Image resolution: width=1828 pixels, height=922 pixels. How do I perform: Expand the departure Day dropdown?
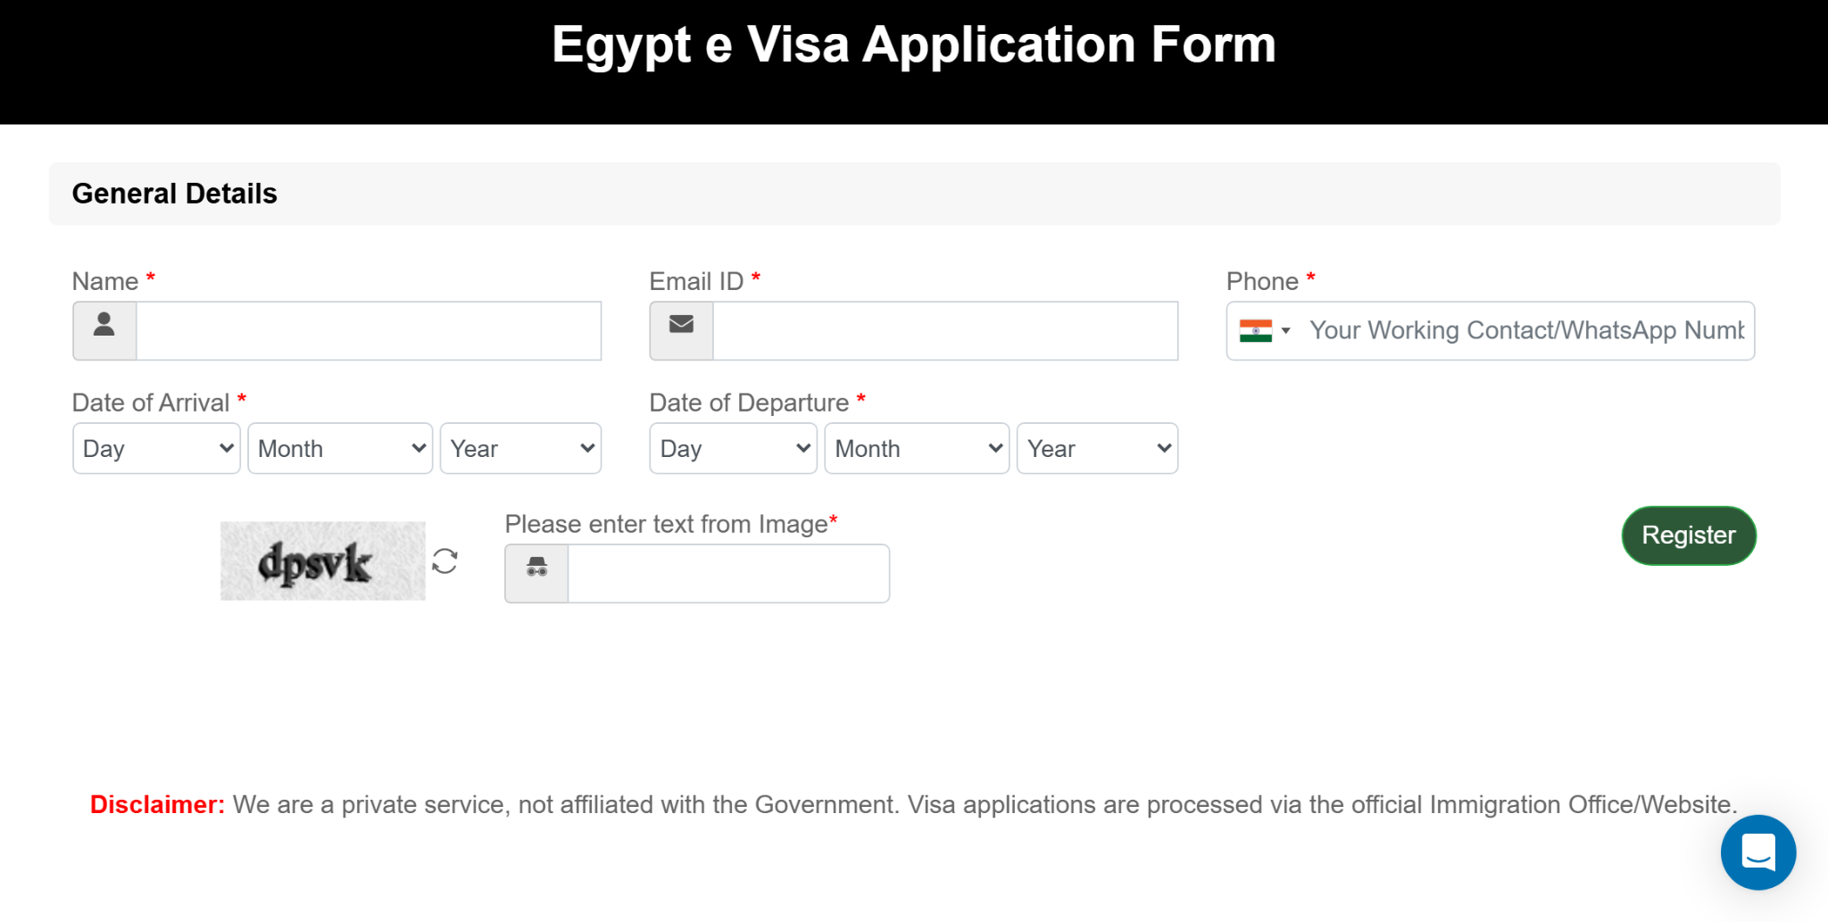click(x=733, y=448)
